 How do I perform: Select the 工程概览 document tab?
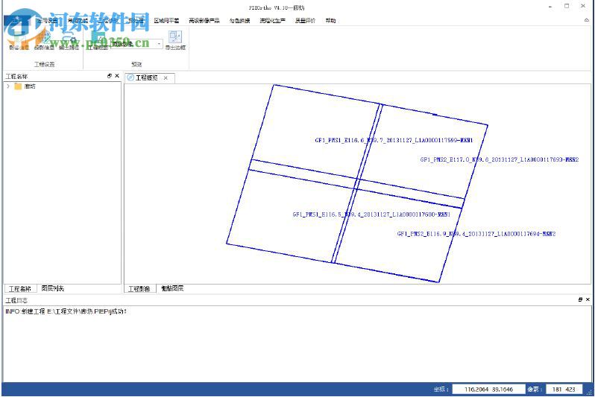point(146,77)
